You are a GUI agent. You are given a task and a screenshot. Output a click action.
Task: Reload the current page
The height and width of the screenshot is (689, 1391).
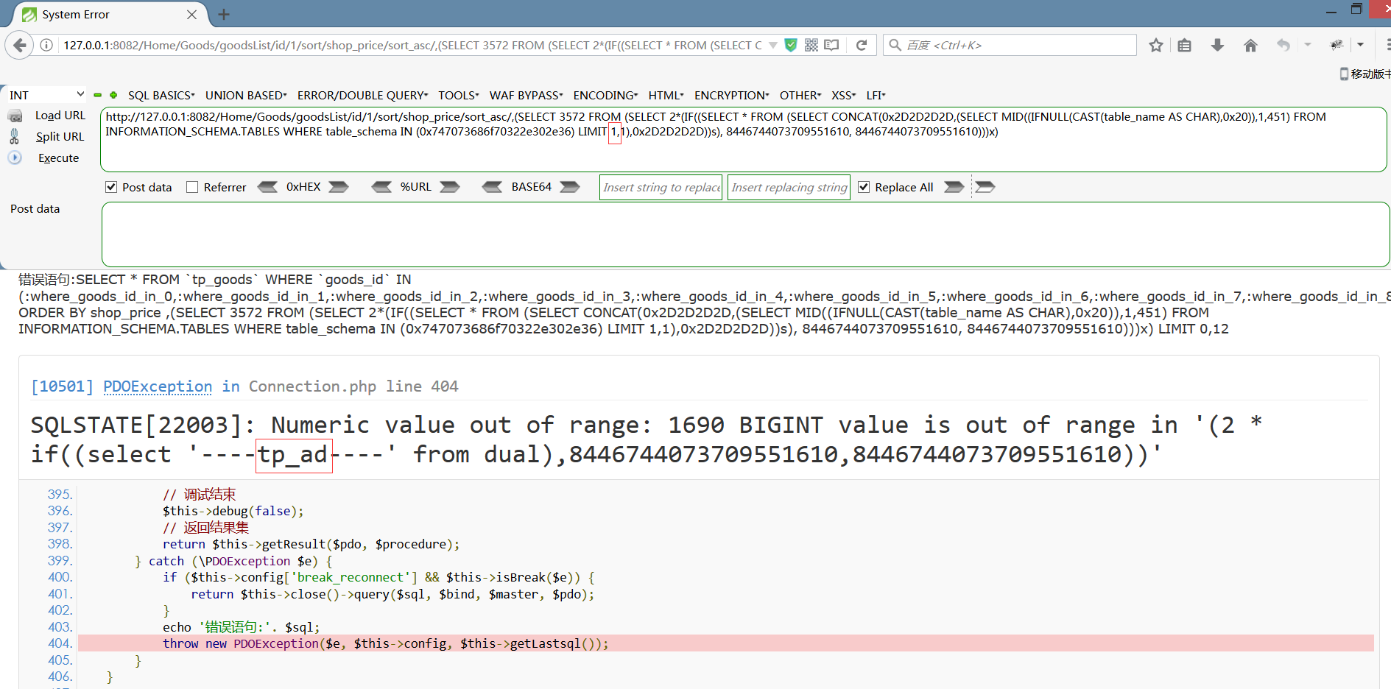(x=862, y=45)
